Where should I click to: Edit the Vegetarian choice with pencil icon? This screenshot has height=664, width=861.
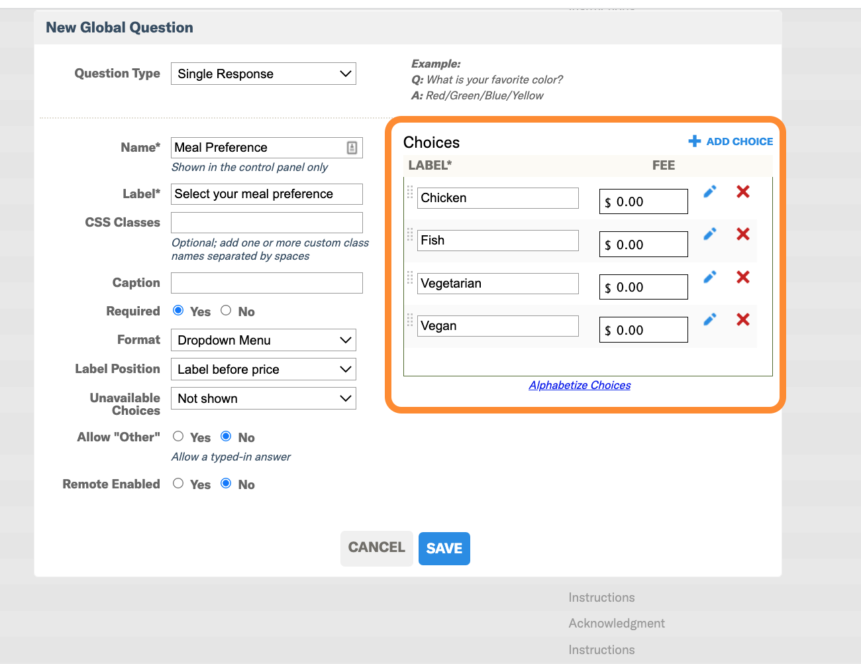tap(710, 277)
